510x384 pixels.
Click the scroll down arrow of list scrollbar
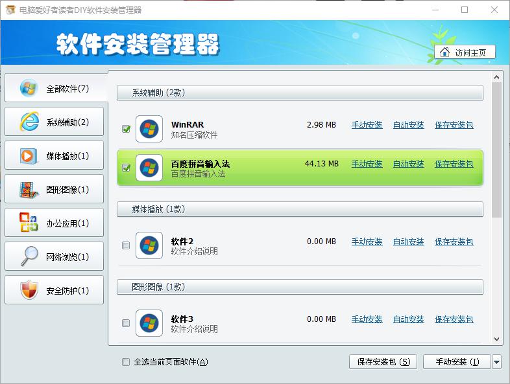[x=497, y=339]
